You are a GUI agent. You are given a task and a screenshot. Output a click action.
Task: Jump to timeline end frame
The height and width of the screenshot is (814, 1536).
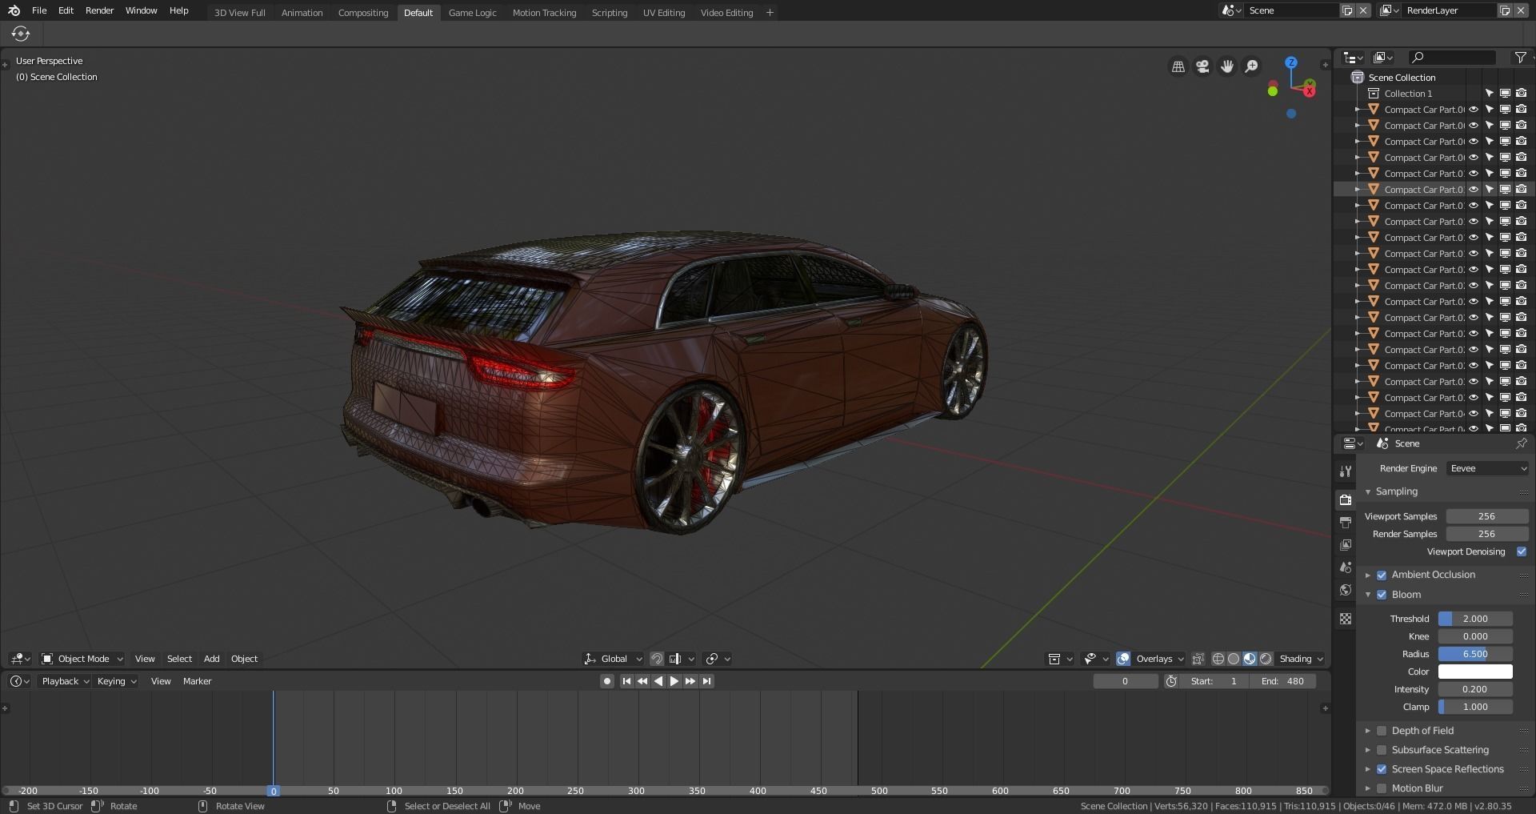[x=706, y=681]
